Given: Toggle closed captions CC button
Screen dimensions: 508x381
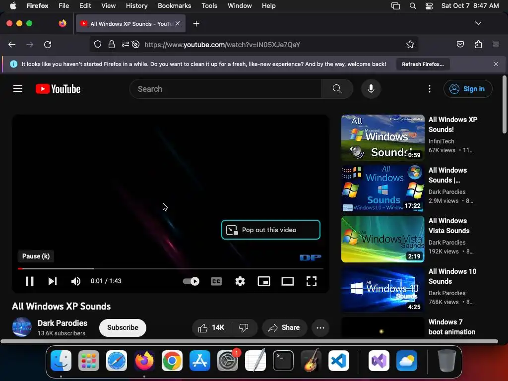Looking at the screenshot, I should 216,281.
